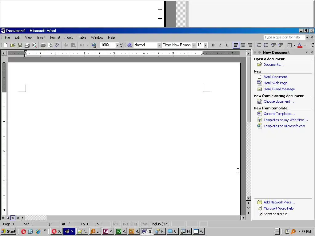Image resolution: width=315 pixels, height=236 pixels.
Task: Open General Templates link
Action: [279, 114]
